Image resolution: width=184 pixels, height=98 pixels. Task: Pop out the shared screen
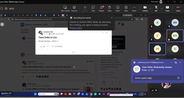pos(74,9)
